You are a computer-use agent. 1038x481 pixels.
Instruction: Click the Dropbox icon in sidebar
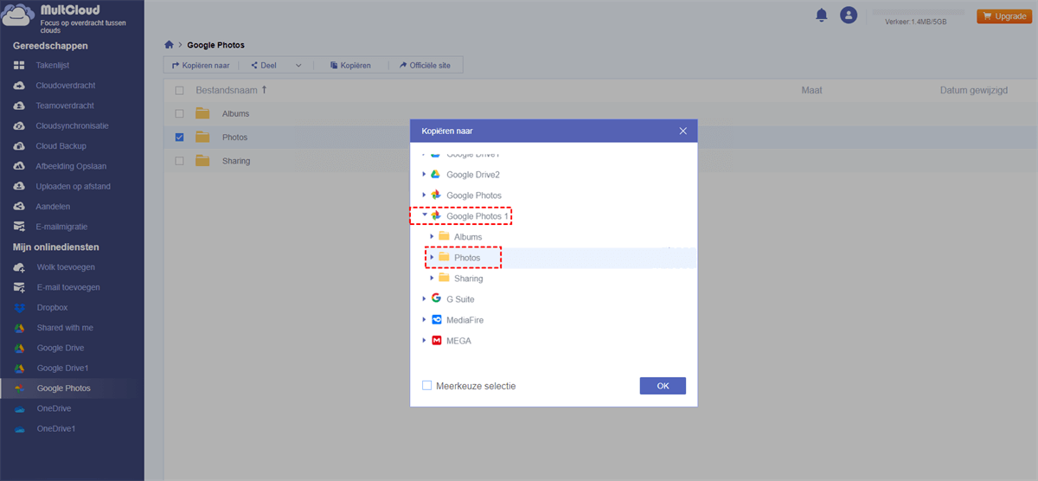(x=19, y=307)
